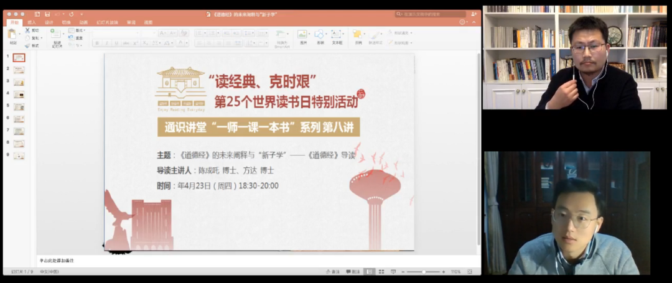Open the Shape Fill dropdown
This screenshot has width=672, height=283.
point(399,32)
